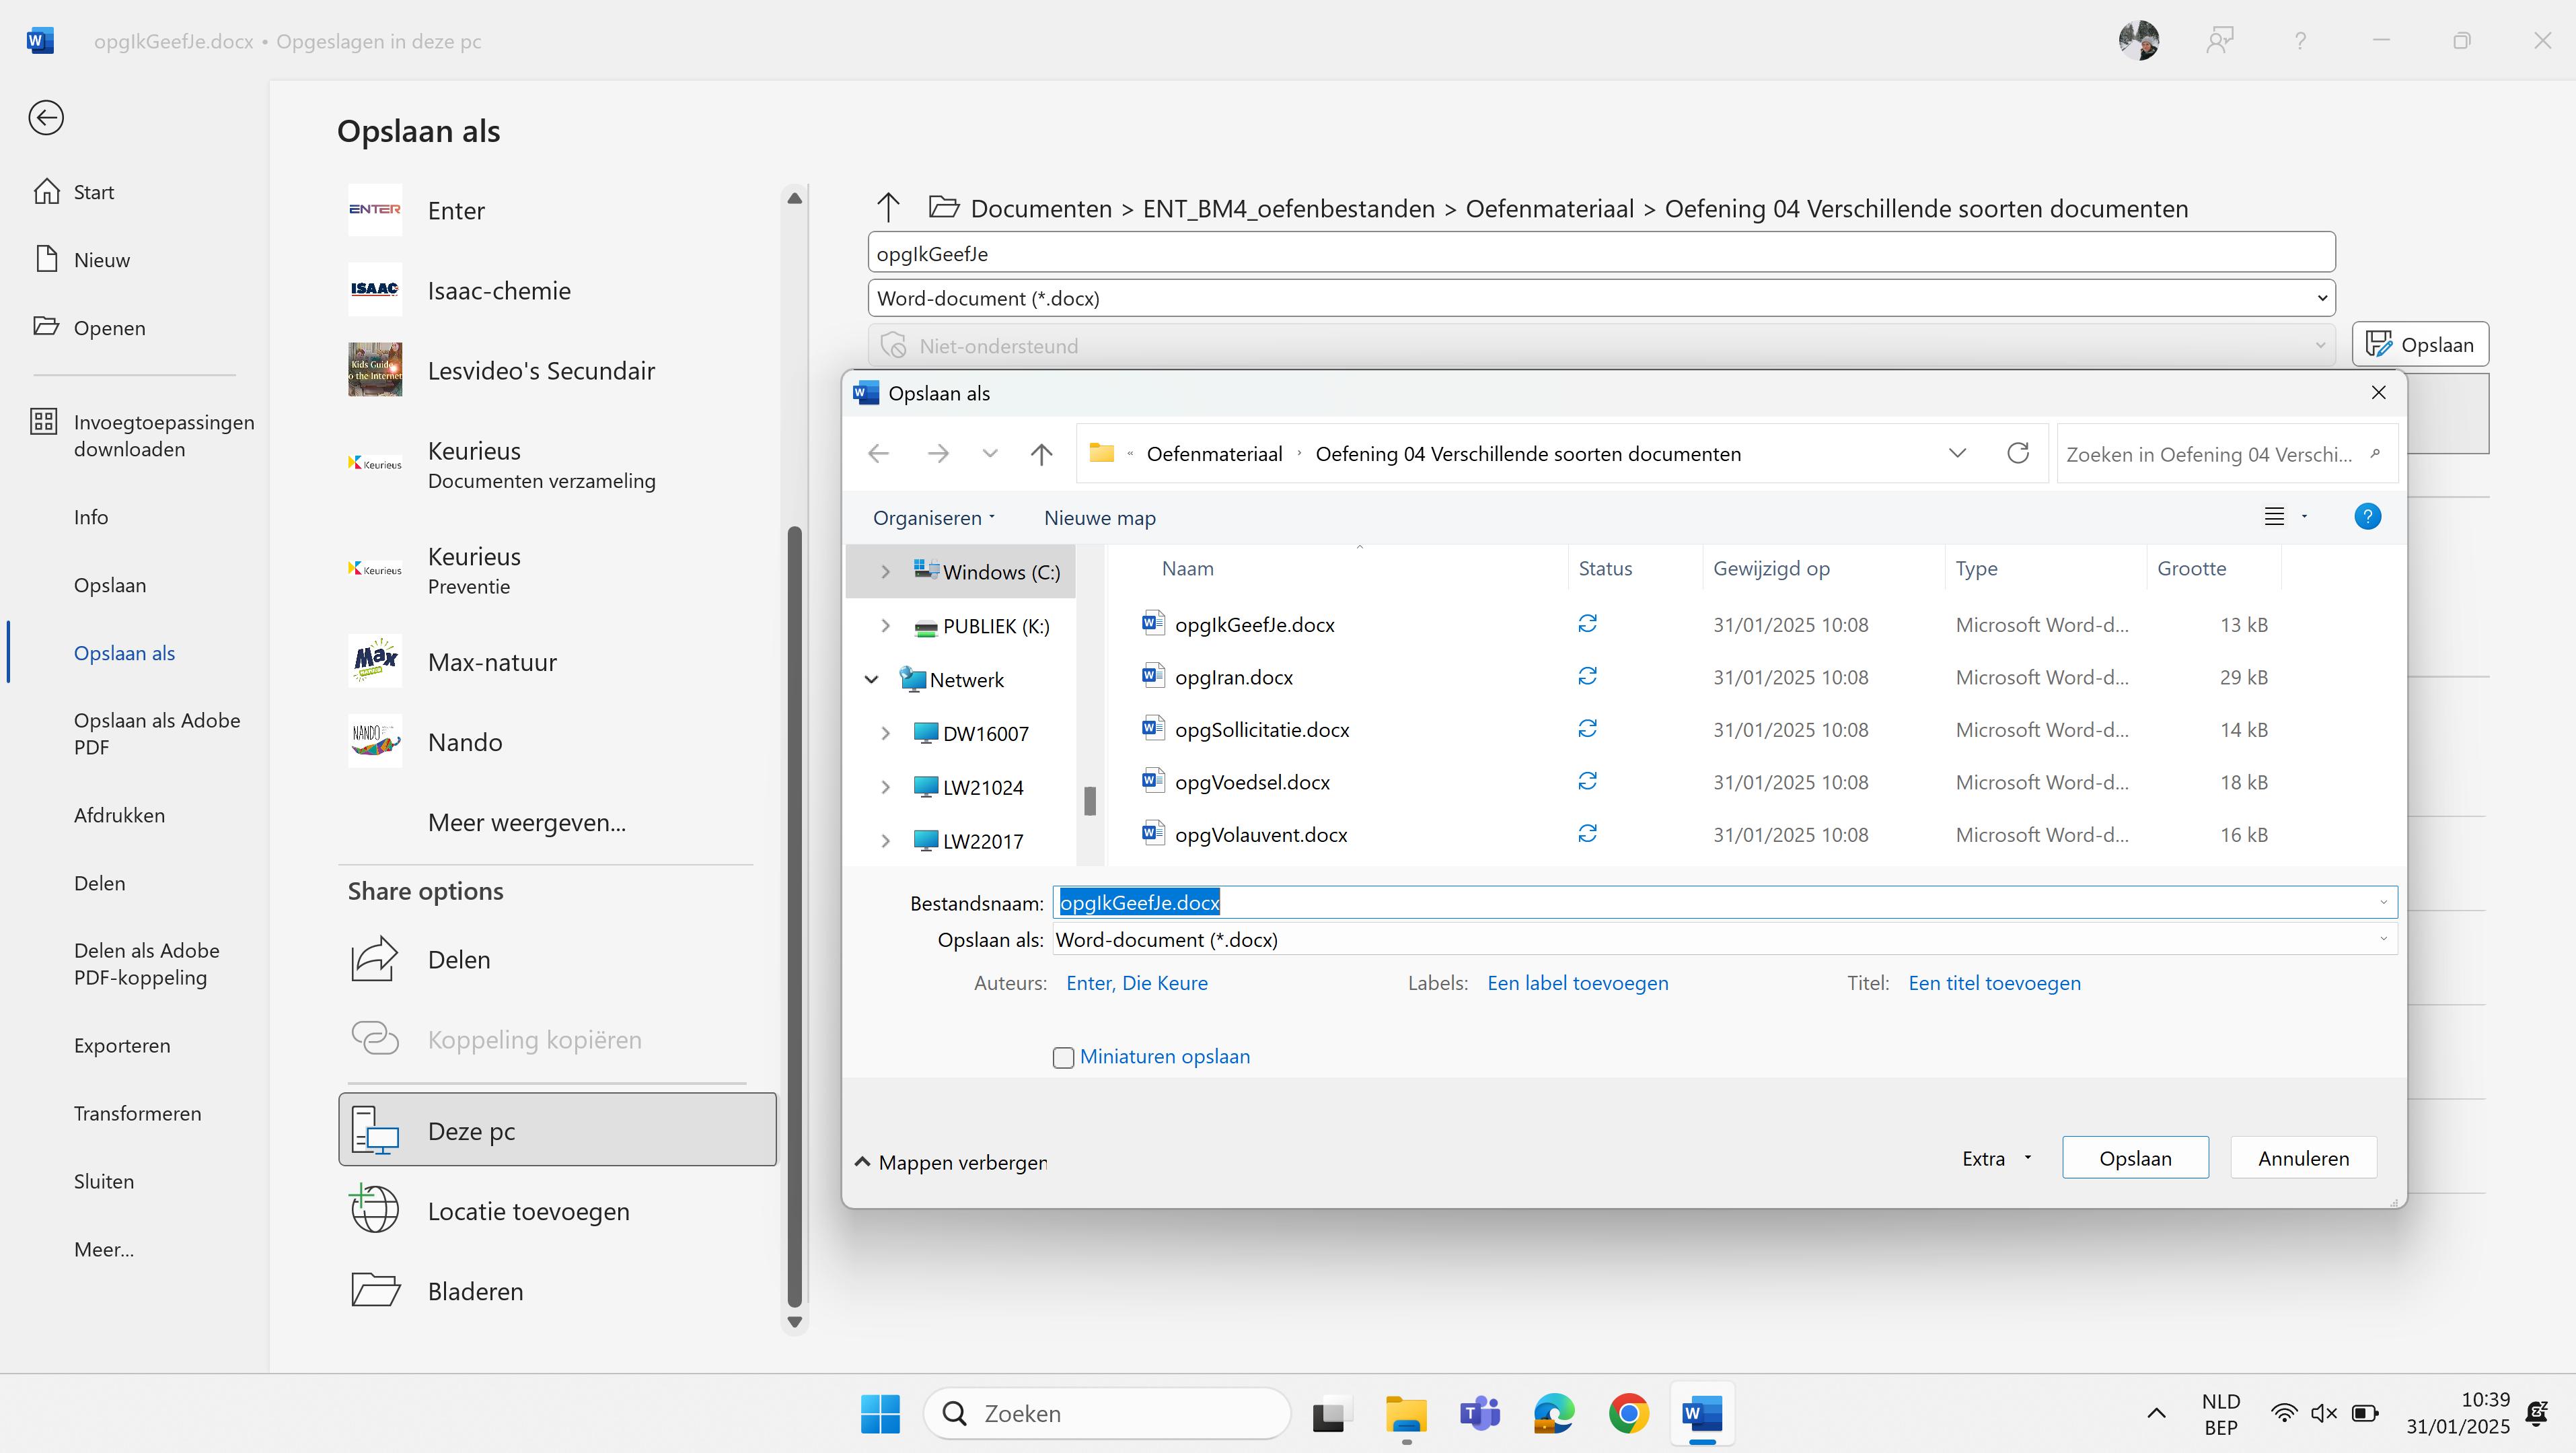Select opgSollicitatie.docx in file list
The image size is (2576, 1453).
[1261, 730]
